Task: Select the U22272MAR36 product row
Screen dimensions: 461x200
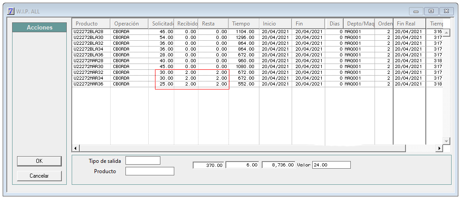Action: click(x=88, y=84)
